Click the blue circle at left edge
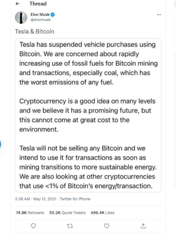176x234 pixels. [x=1, y=144]
